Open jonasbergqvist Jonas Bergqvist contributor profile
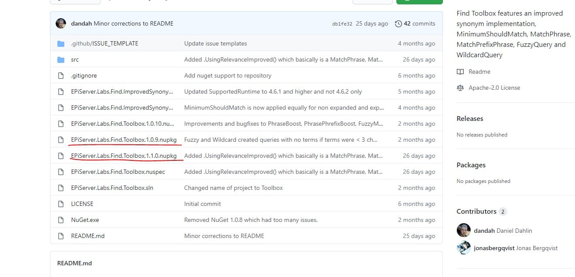This screenshot has height=277, width=575. point(516,248)
